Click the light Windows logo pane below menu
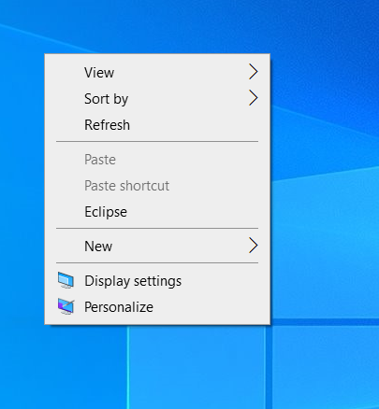 point(197,367)
